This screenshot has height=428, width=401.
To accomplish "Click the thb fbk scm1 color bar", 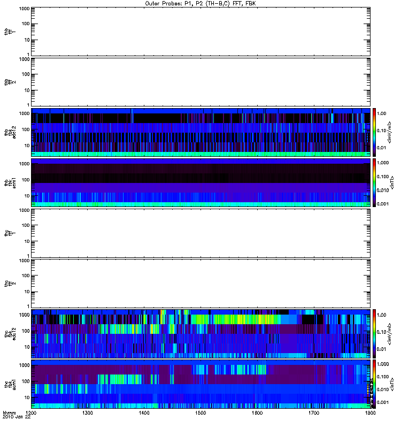I will (x=374, y=182).
